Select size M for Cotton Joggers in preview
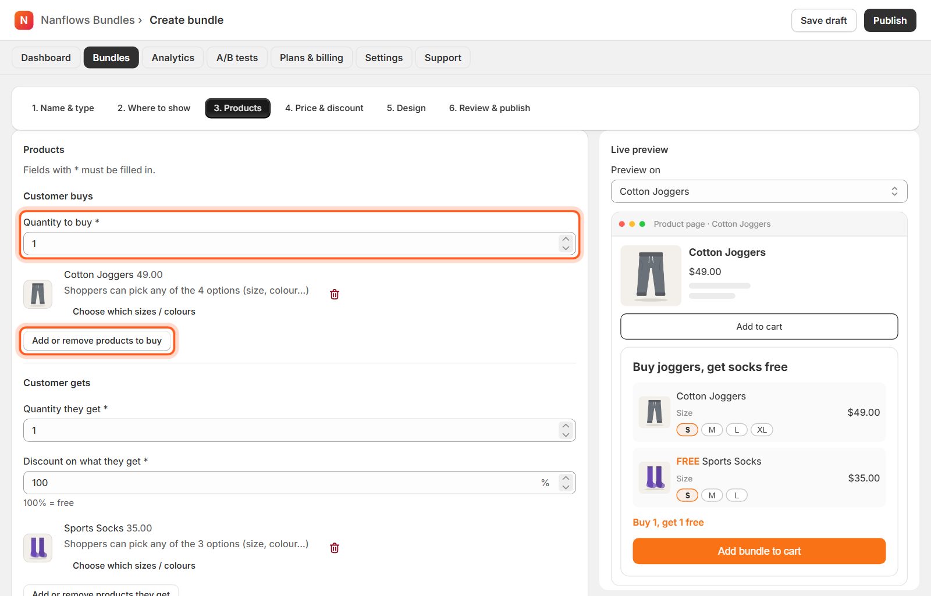The height and width of the screenshot is (596, 931). pos(712,430)
